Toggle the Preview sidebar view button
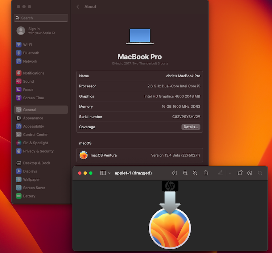This screenshot has width=272, height=253. tap(103, 173)
